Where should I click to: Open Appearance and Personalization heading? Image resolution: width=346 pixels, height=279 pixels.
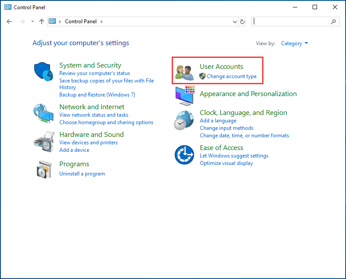tap(248, 94)
